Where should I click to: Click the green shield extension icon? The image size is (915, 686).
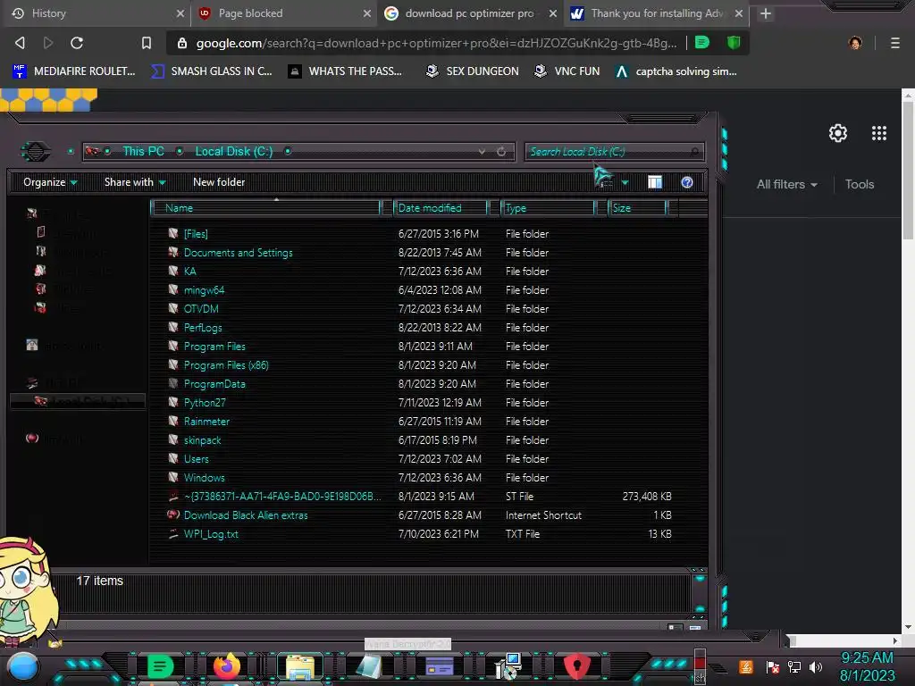coord(734,42)
